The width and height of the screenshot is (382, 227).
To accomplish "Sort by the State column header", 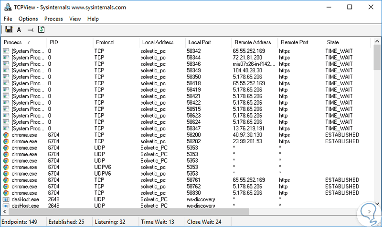I will (347, 42).
